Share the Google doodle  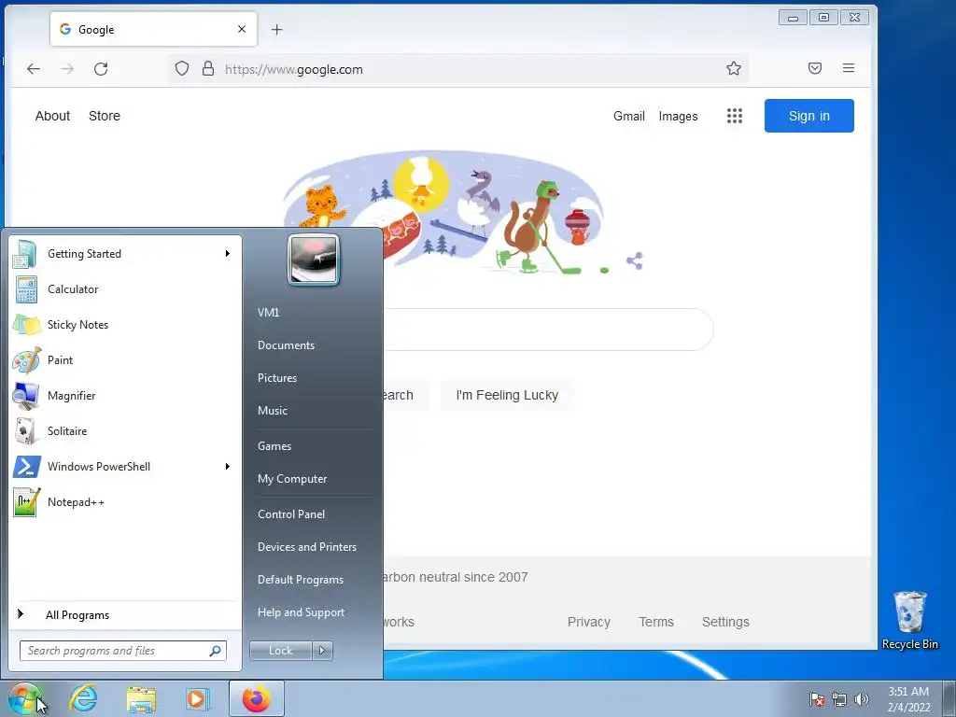pos(635,261)
